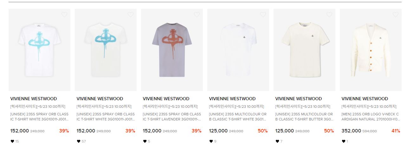Click the filled heart showing 1 like
This screenshot has width=407, height=153.
pyautogui.click(x=344, y=141)
